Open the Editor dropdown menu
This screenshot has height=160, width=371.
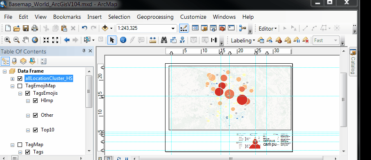click(x=268, y=29)
